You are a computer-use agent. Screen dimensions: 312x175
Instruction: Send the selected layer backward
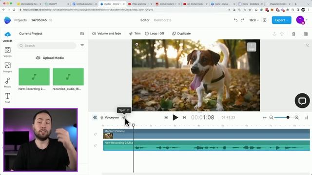[x=282, y=34]
